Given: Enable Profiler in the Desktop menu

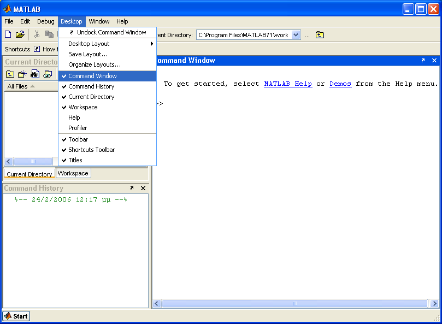Looking at the screenshot, I should 108,128.
